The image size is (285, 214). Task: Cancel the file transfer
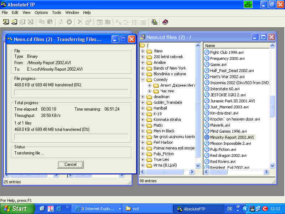tap(71, 164)
